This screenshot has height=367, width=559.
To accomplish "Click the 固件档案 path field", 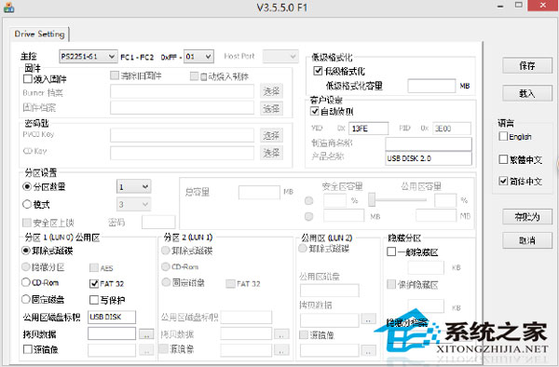I will pos(182,108).
